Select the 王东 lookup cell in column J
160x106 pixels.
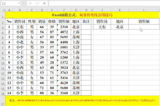pos(102,27)
